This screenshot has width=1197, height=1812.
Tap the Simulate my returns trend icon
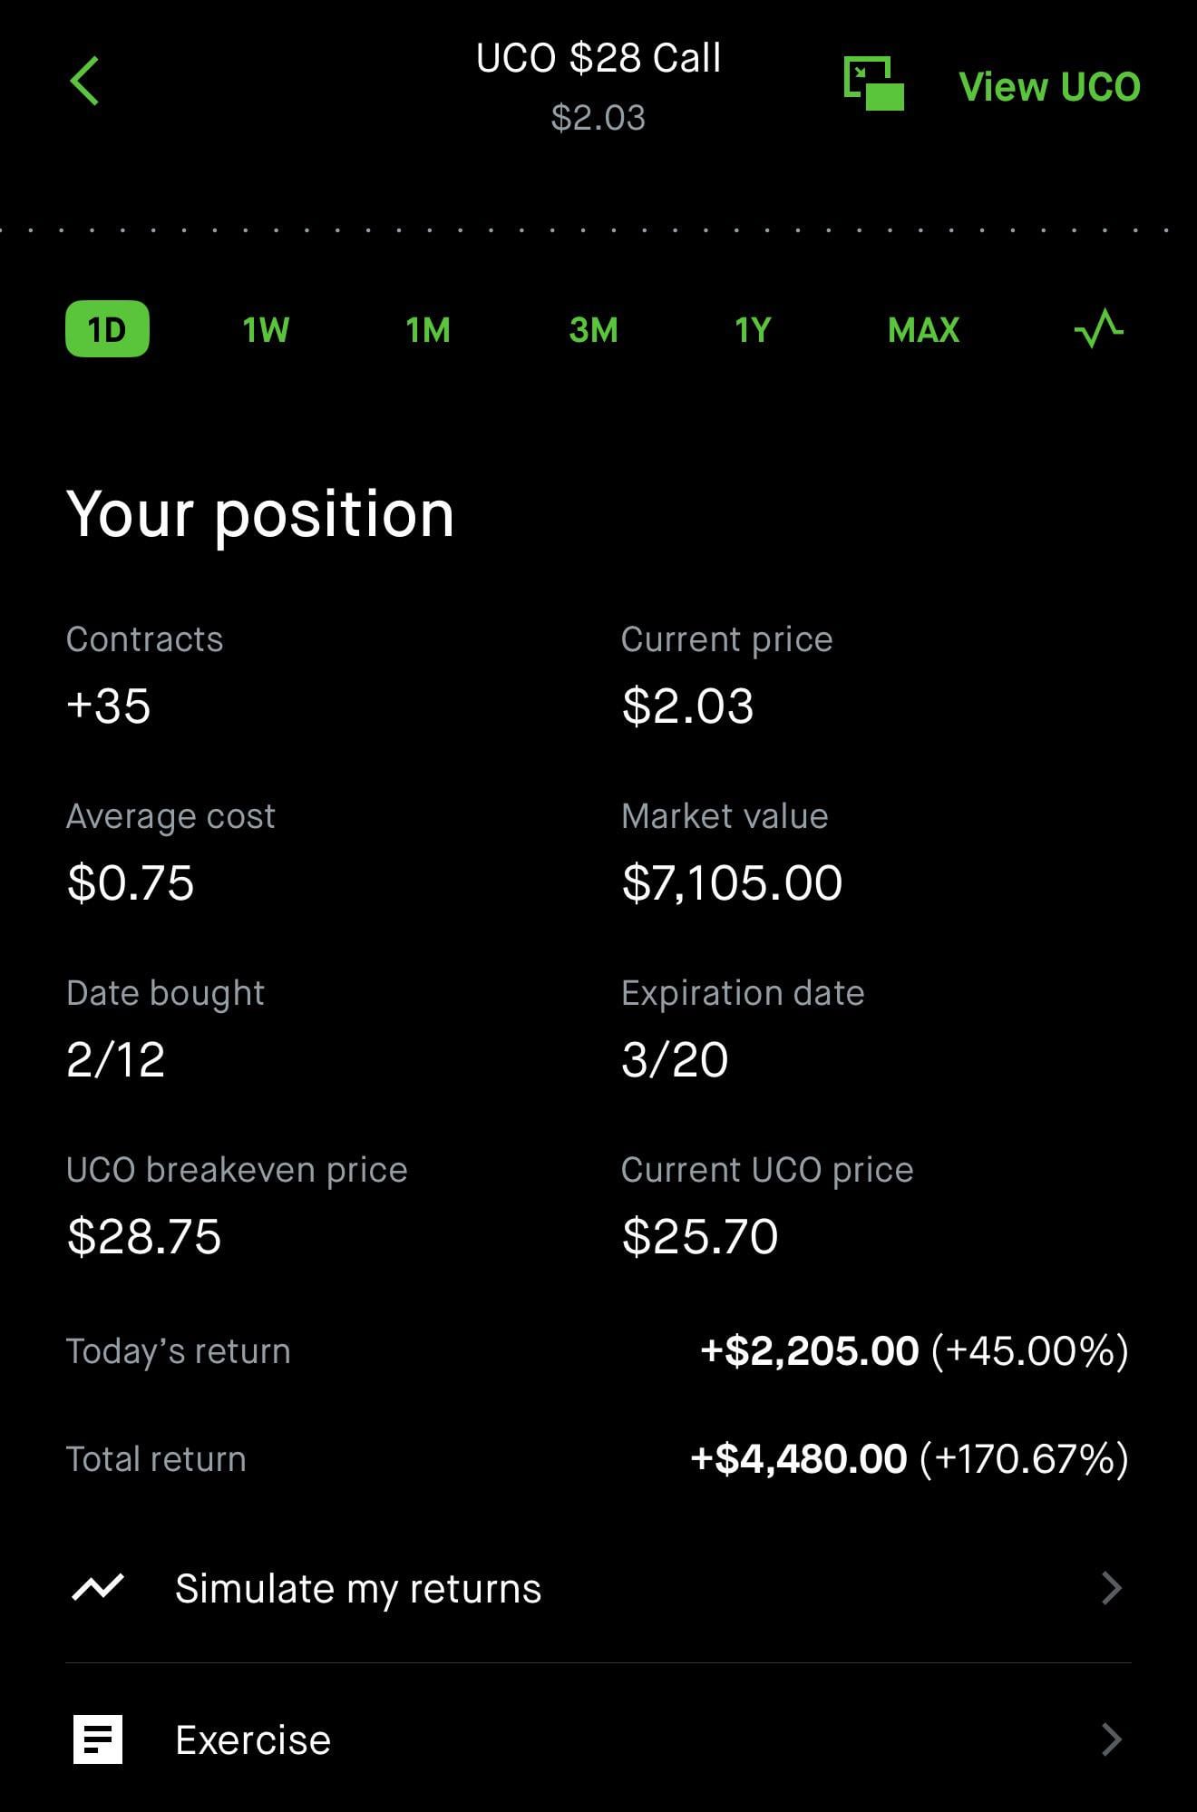point(97,1588)
